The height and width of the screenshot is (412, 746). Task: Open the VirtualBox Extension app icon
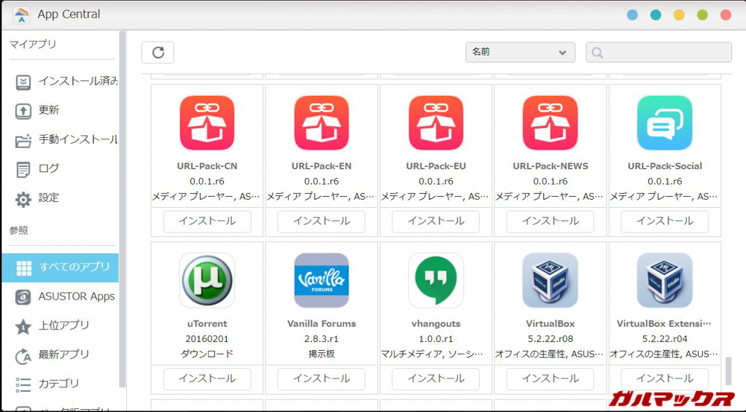[664, 280]
